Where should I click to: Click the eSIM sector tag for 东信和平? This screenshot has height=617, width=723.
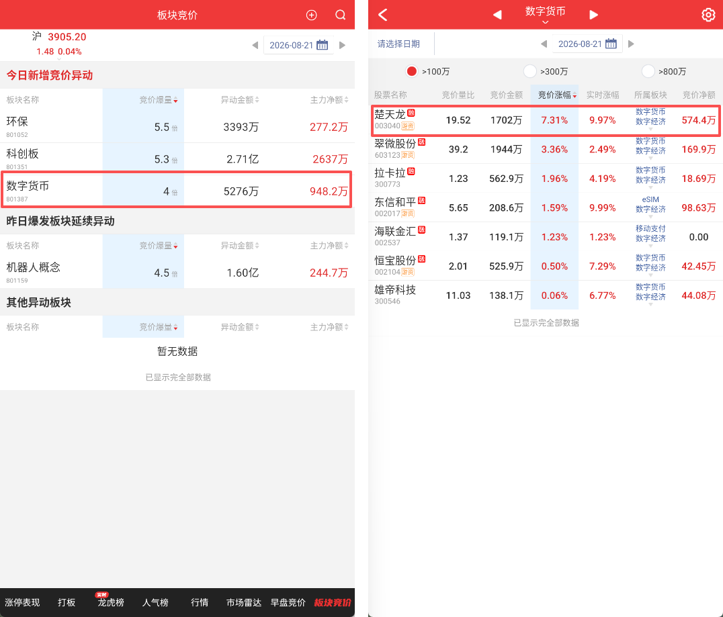click(x=650, y=199)
